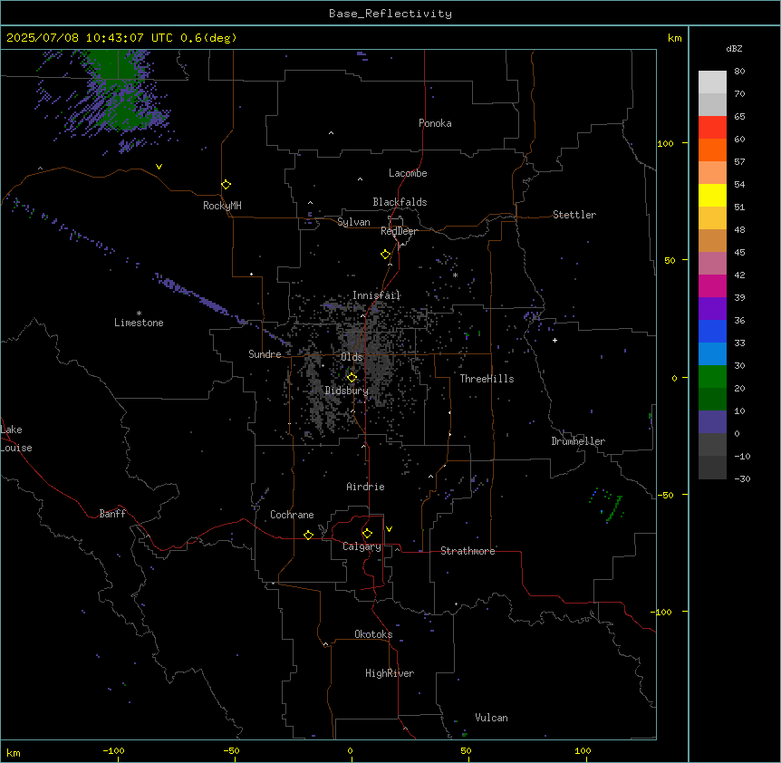Viewport: 781px width, 763px height.
Task: Click the Lake Louise label
Action: [16, 439]
